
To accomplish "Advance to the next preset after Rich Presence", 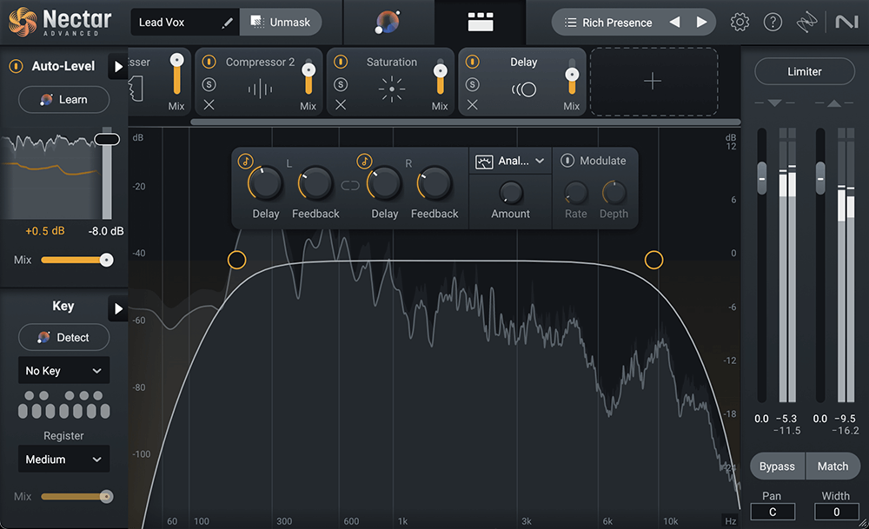I will pyautogui.click(x=700, y=22).
